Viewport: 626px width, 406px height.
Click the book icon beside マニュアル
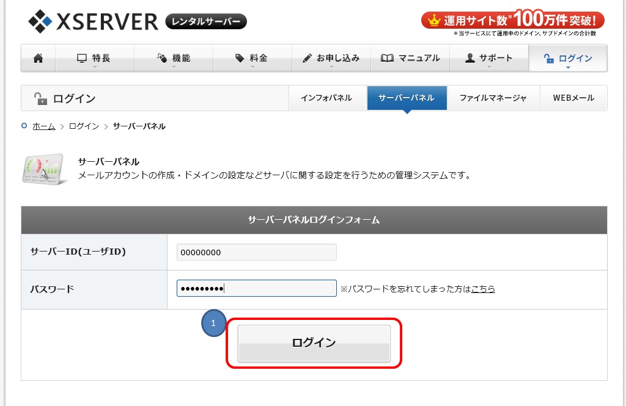[x=387, y=58]
